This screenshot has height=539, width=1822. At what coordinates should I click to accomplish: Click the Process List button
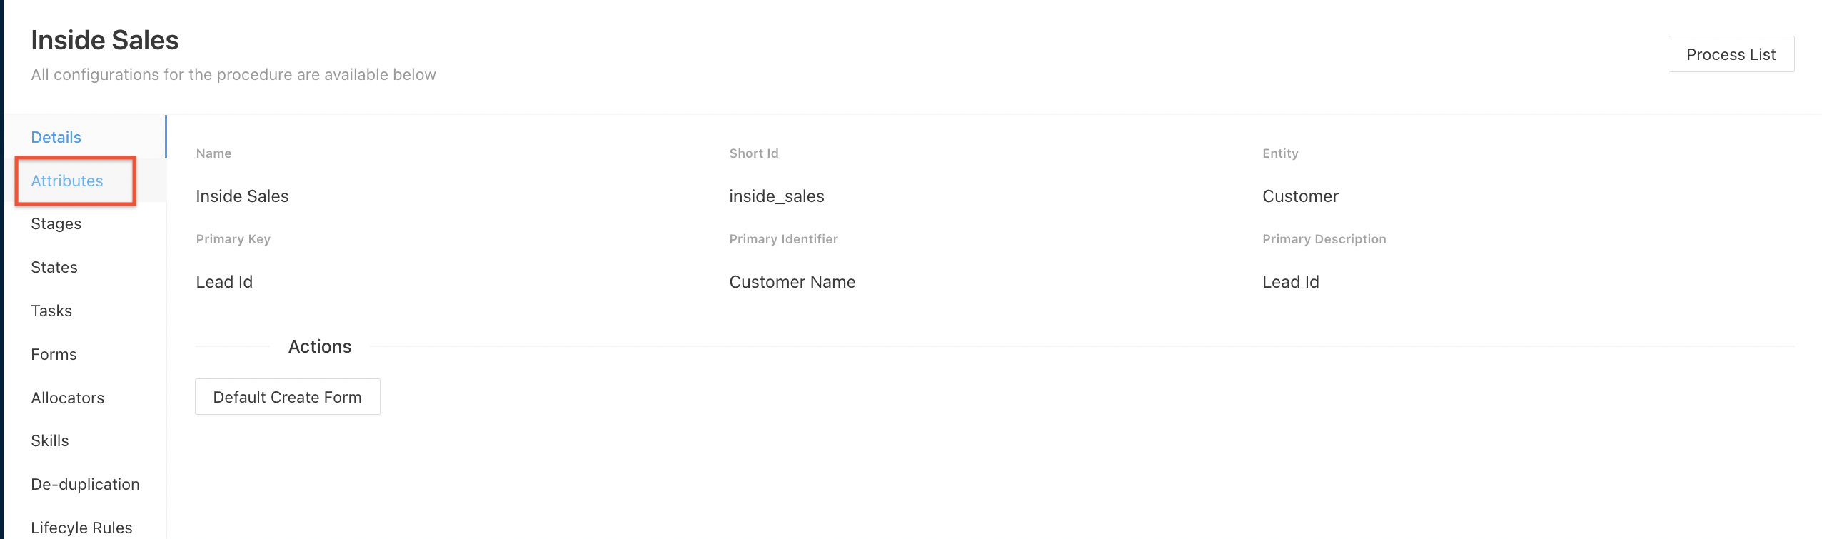pyautogui.click(x=1731, y=54)
